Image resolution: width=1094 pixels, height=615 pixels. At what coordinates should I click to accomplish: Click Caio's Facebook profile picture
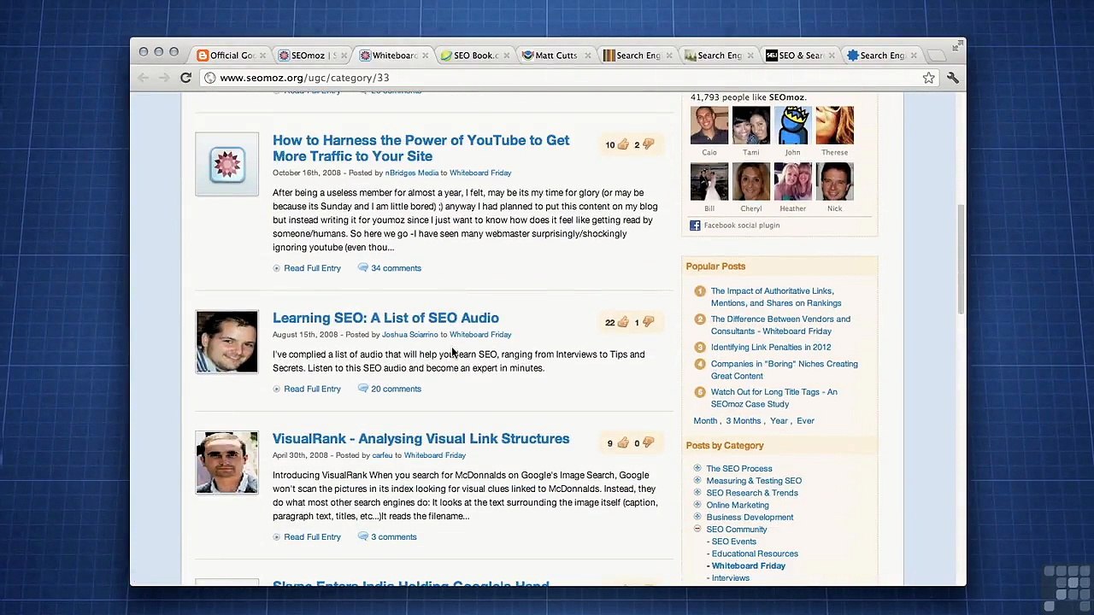pos(709,125)
